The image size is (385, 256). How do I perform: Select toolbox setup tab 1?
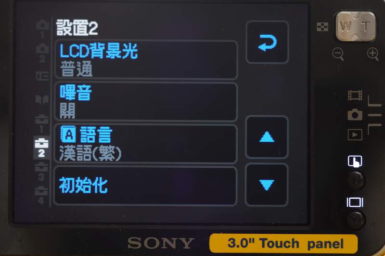tap(42, 124)
